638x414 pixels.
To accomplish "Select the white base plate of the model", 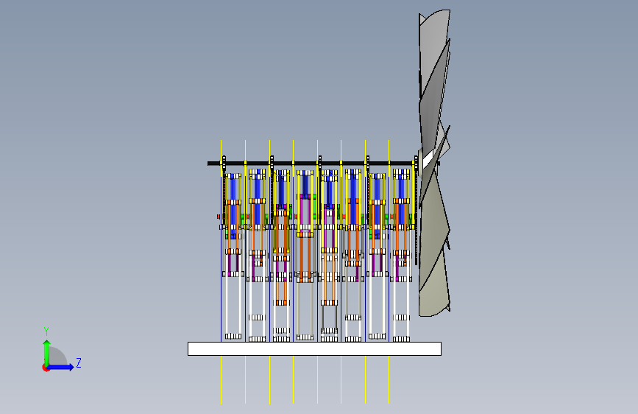I will pyautogui.click(x=314, y=348).
